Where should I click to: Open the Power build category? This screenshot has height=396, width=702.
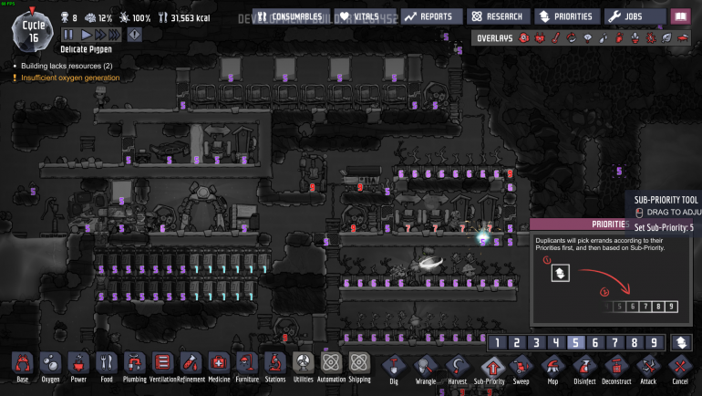[x=78, y=368]
